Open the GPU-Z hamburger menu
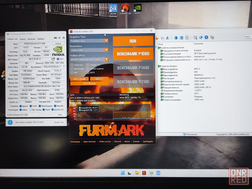This screenshot has width=252, height=189. (64, 38)
